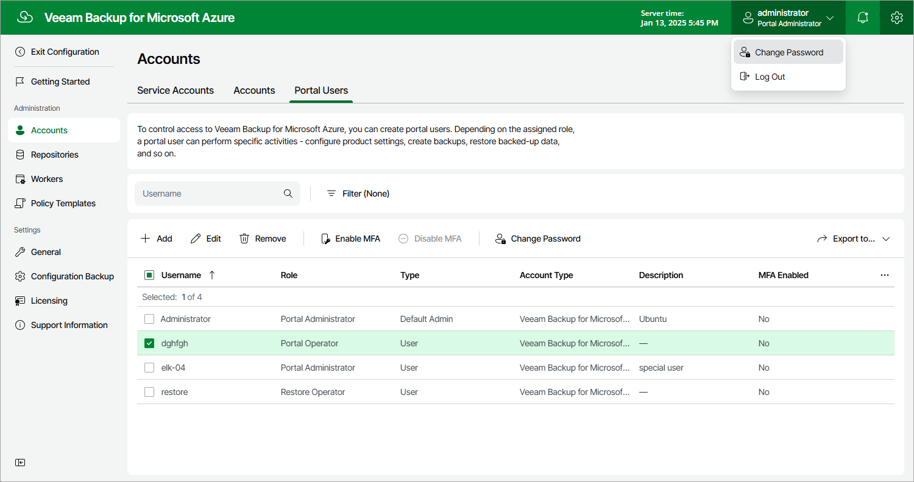Screen dimensions: 914x482
Task: Switch to the Accounts tab
Action: tap(254, 90)
